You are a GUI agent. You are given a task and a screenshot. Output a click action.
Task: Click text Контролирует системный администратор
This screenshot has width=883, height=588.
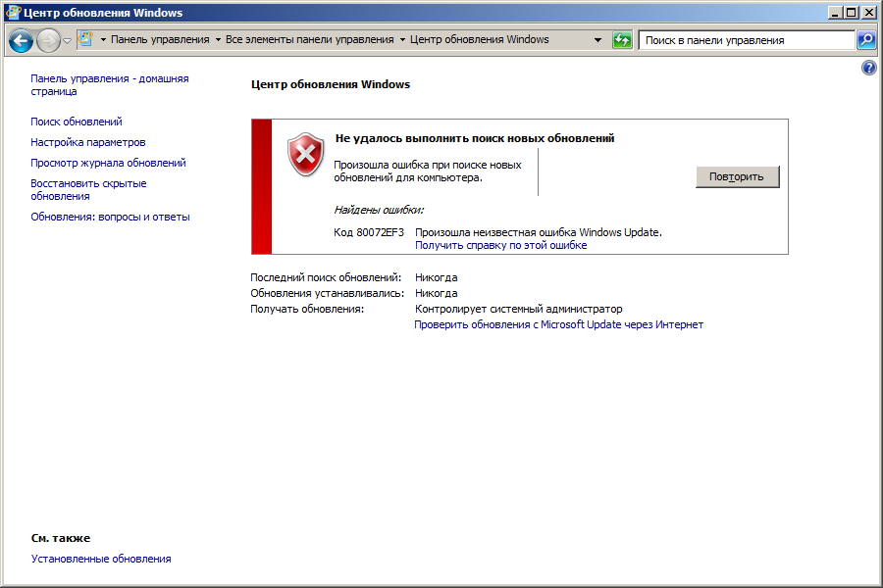[519, 309]
